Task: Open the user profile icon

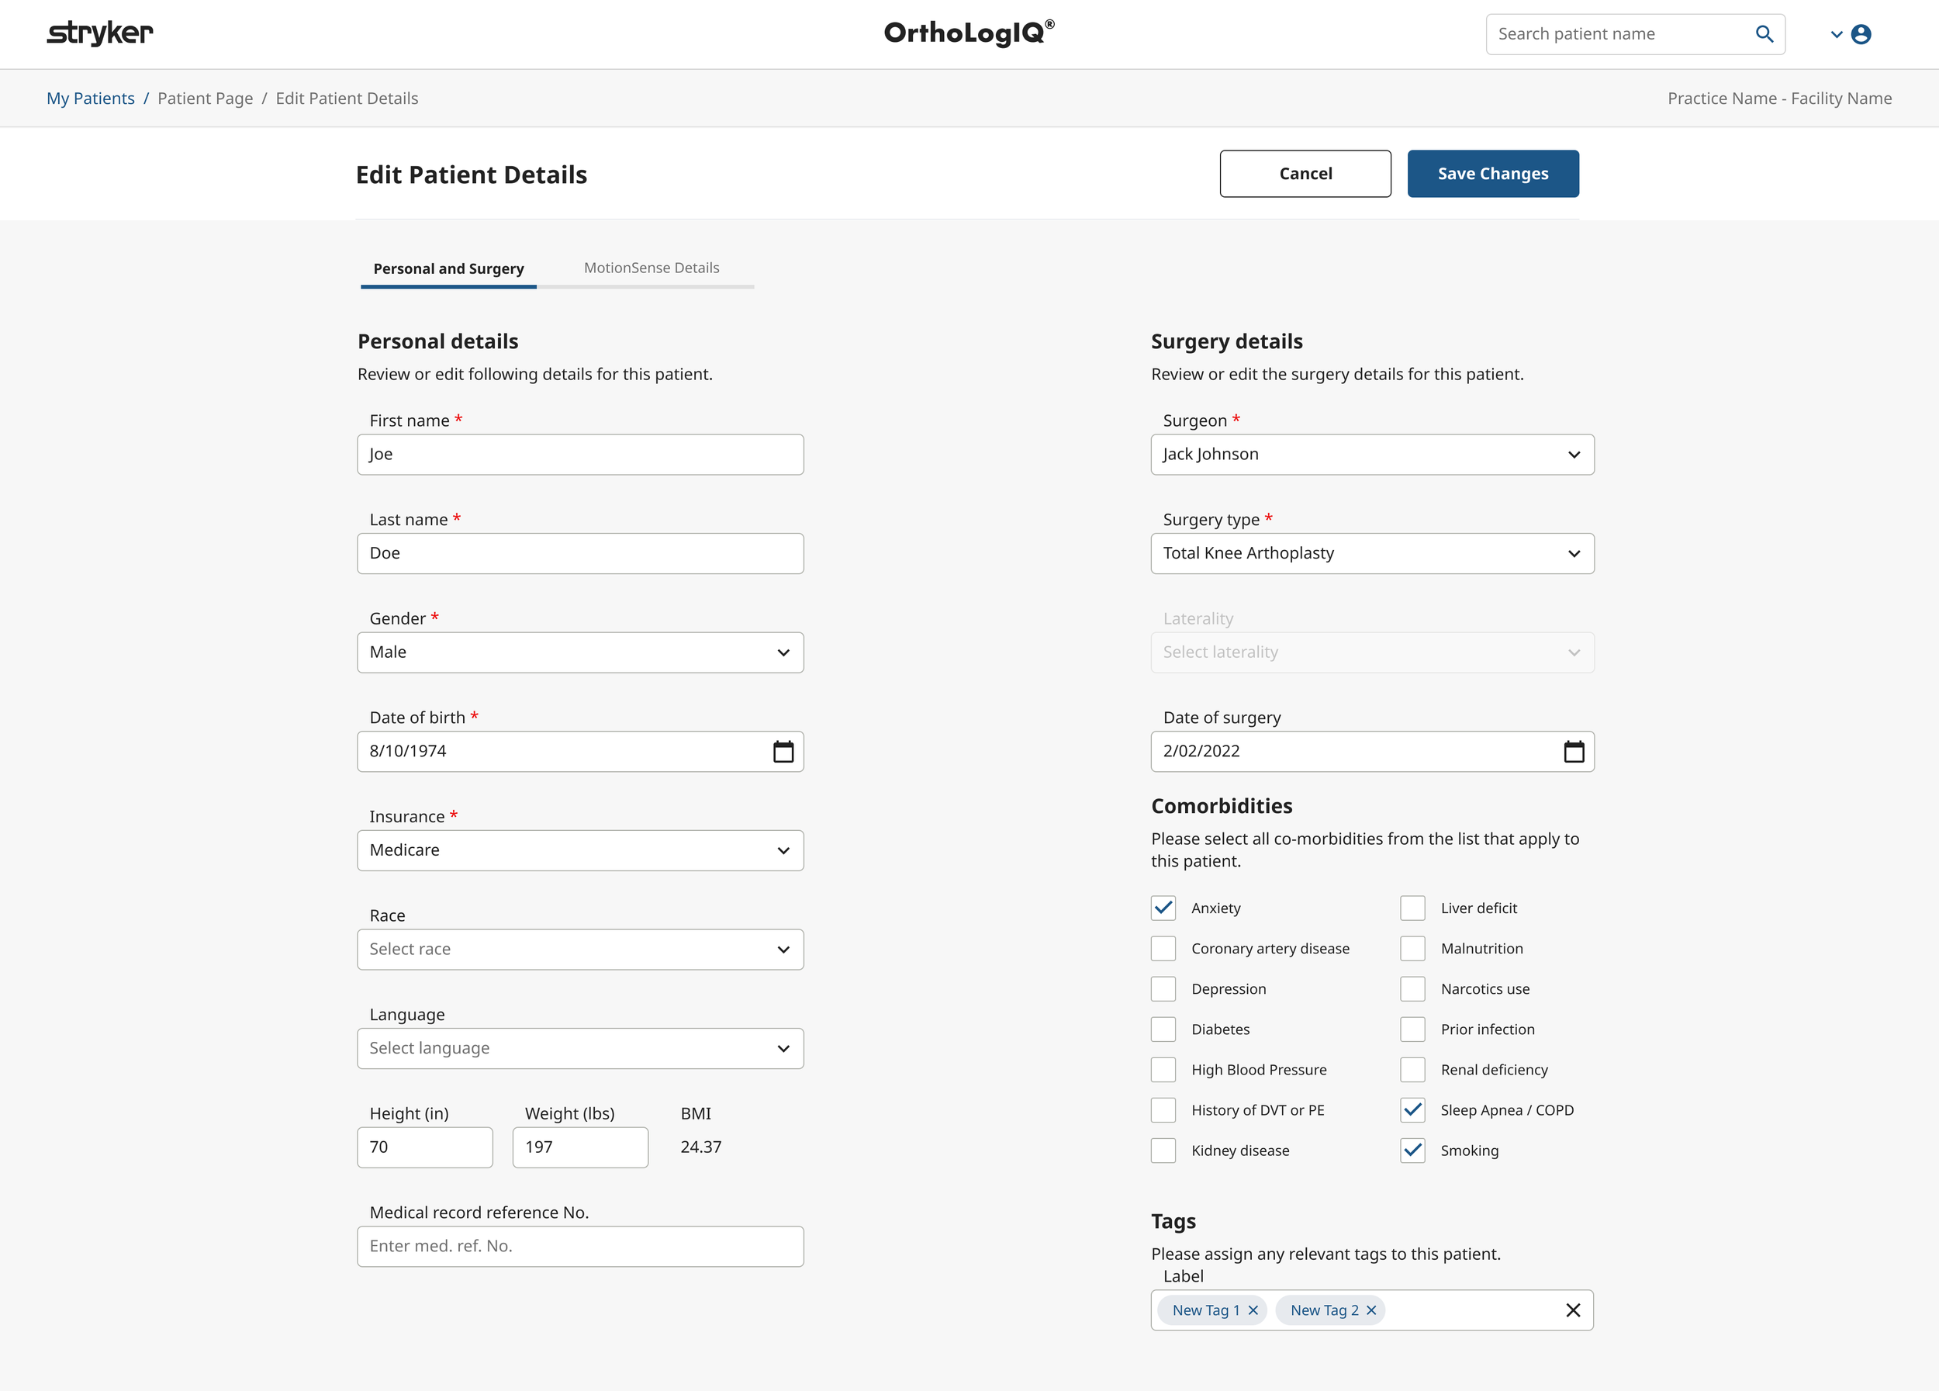Action: tap(1862, 34)
